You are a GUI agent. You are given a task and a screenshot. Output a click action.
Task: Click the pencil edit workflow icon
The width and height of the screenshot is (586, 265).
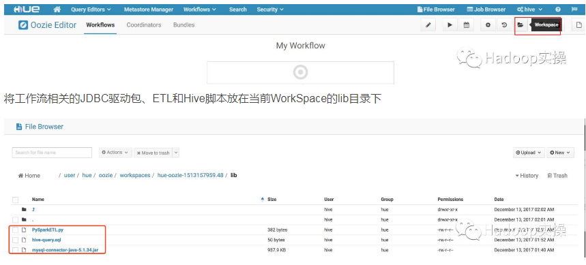click(x=428, y=25)
